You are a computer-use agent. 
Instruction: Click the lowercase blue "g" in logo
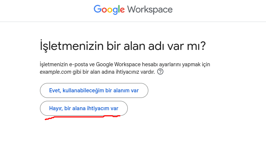115,11
